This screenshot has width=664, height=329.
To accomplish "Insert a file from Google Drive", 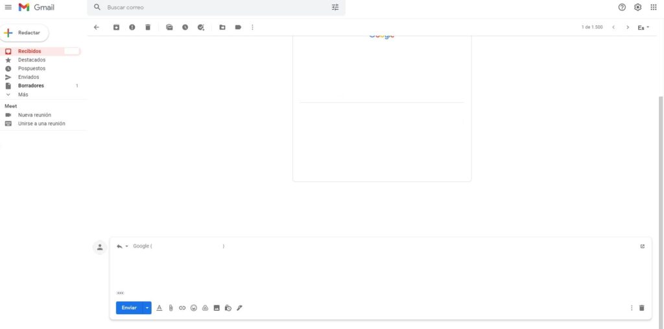I will 205,308.
